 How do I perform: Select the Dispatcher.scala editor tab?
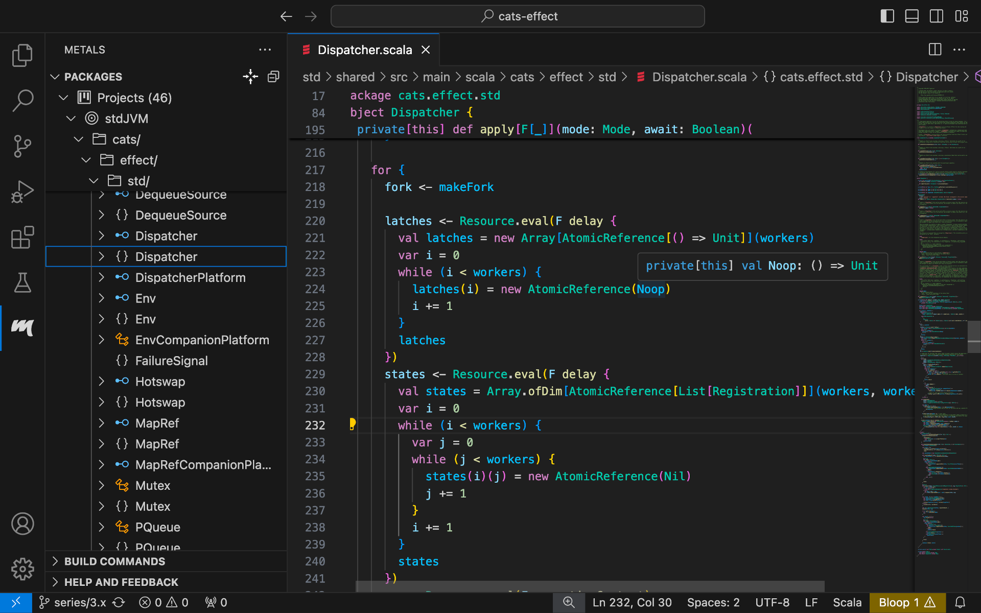click(x=364, y=50)
